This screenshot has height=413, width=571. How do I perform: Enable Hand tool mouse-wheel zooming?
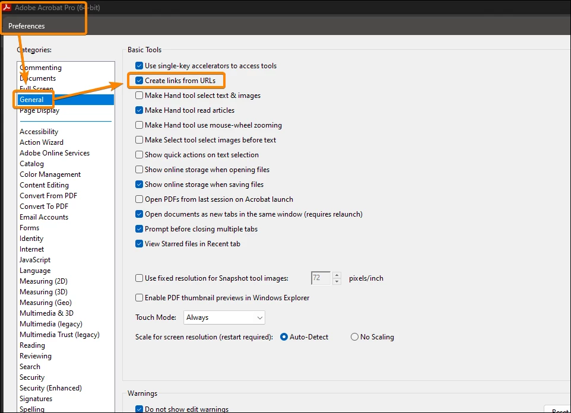pyautogui.click(x=139, y=125)
